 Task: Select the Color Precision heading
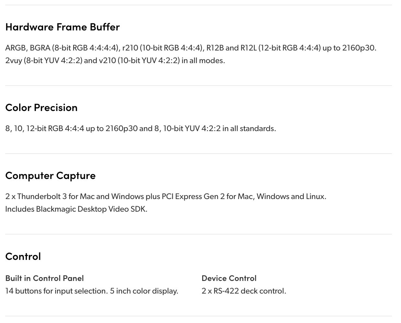point(41,107)
